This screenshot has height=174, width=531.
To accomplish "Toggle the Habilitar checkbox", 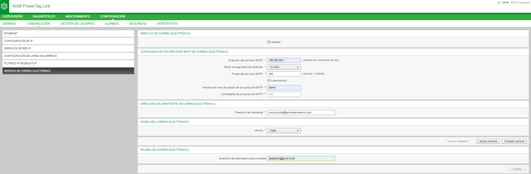I will (x=269, y=42).
